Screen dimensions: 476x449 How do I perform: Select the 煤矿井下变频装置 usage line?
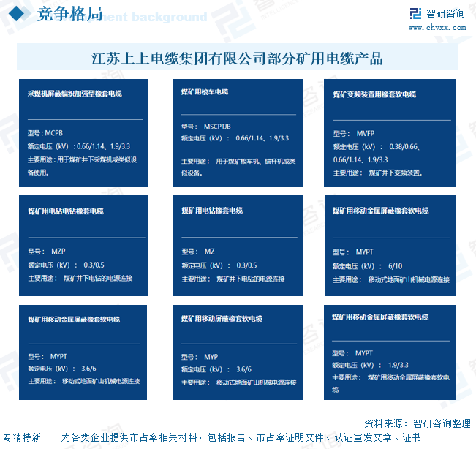tap(377, 173)
